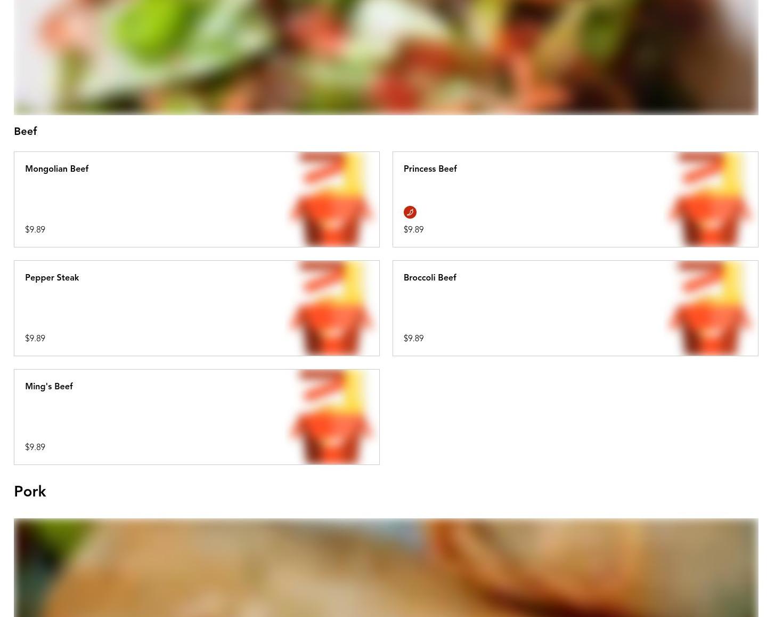Click the $9.89 price on Broccoli Beef
This screenshot has height=617, width=783.
tap(413, 338)
